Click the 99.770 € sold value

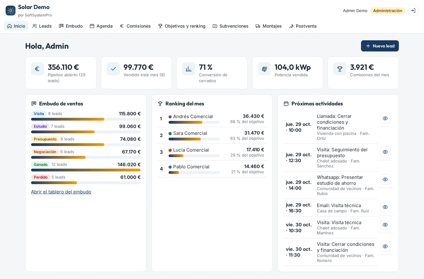pyautogui.click(x=138, y=67)
